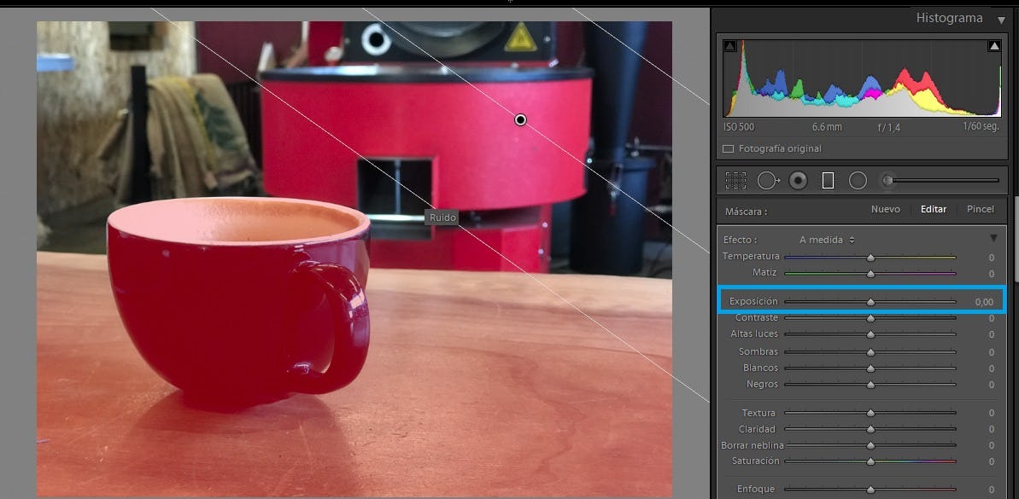The image size is (1019, 499).
Task: Click the Exposición slider handle
Action: (870, 300)
